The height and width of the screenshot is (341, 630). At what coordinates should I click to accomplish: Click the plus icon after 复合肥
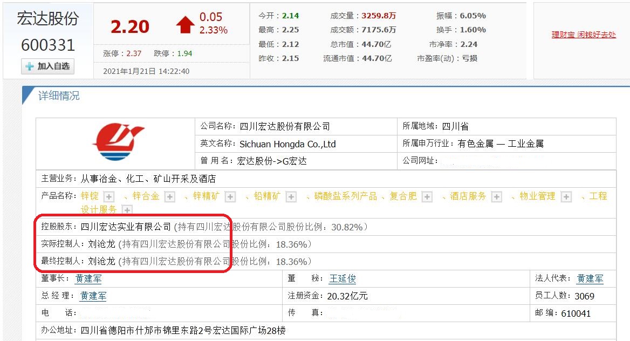427,196
